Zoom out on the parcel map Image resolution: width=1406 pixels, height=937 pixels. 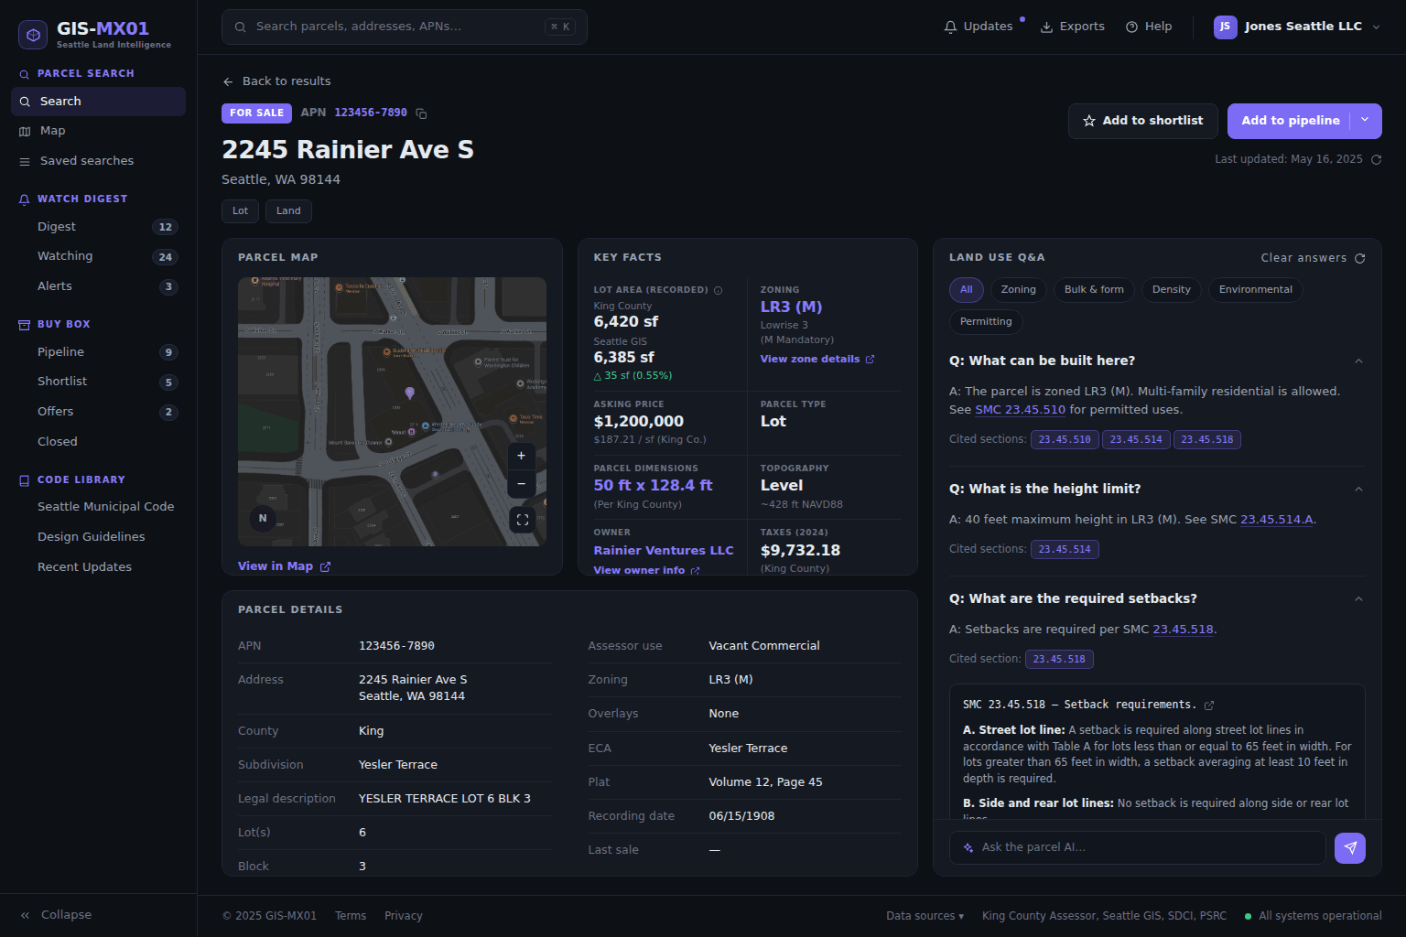coord(522,483)
